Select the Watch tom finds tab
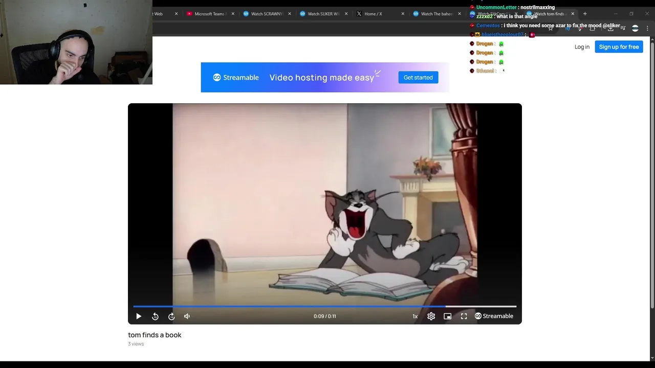 click(549, 14)
